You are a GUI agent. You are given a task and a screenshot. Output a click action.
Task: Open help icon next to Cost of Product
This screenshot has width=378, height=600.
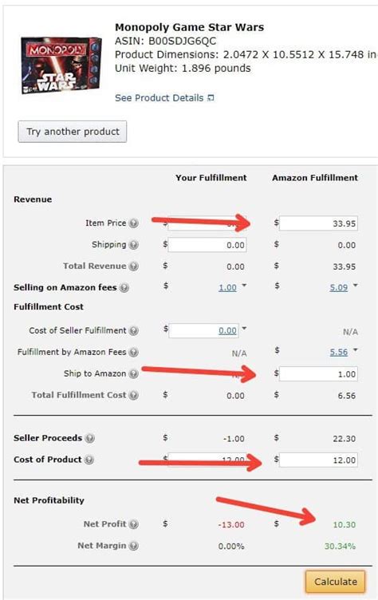(x=89, y=460)
